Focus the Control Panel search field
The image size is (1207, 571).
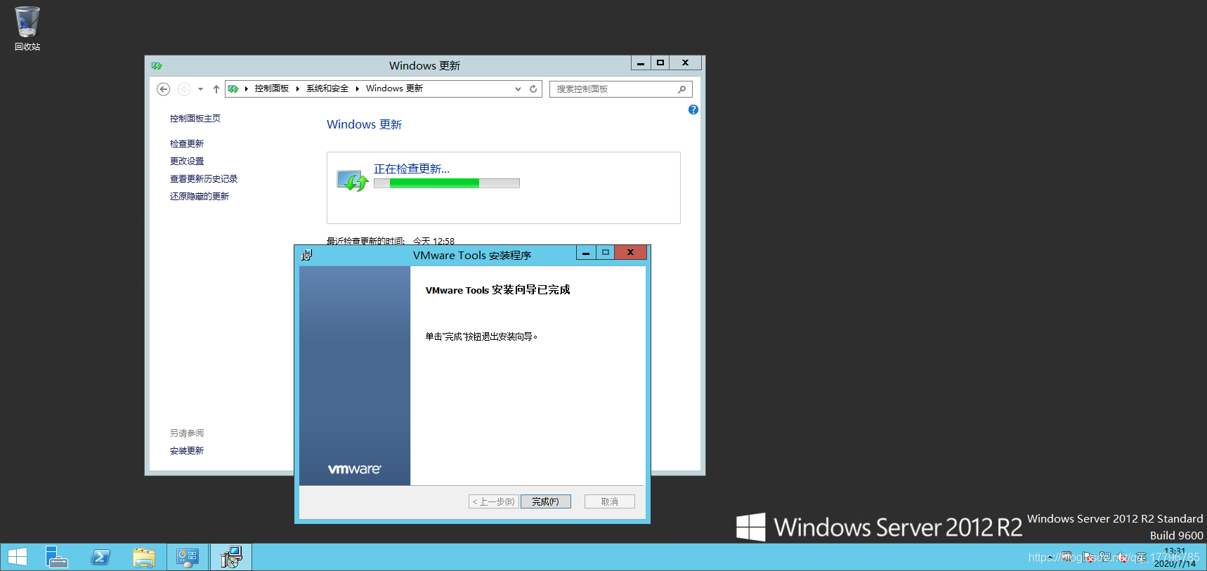(620, 89)
